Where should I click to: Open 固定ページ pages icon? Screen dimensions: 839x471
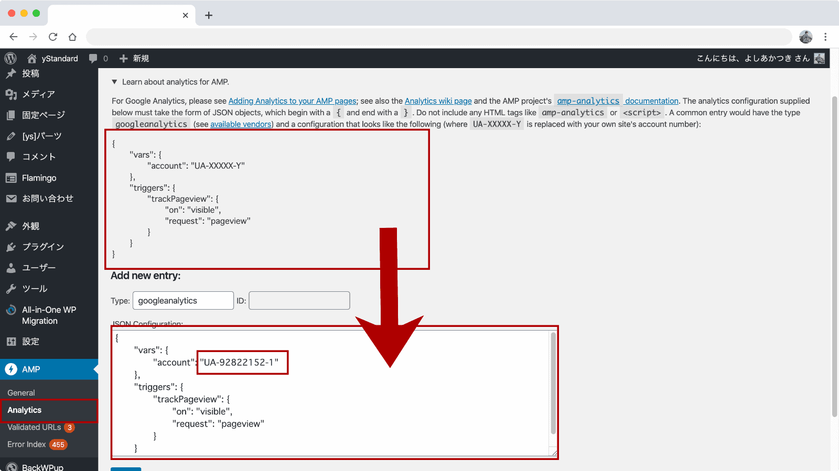point(11,115)
